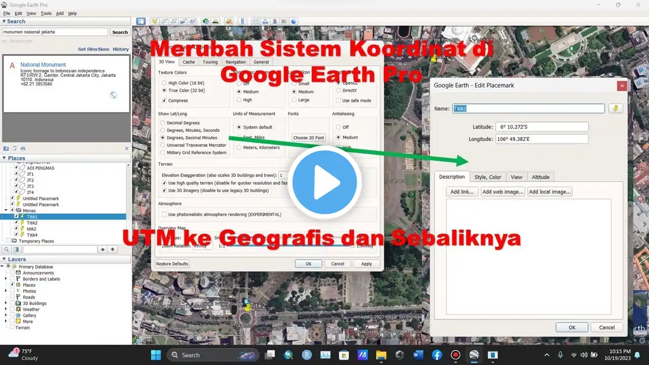
Task: Open the Add menu
Action: coord(60,13)
